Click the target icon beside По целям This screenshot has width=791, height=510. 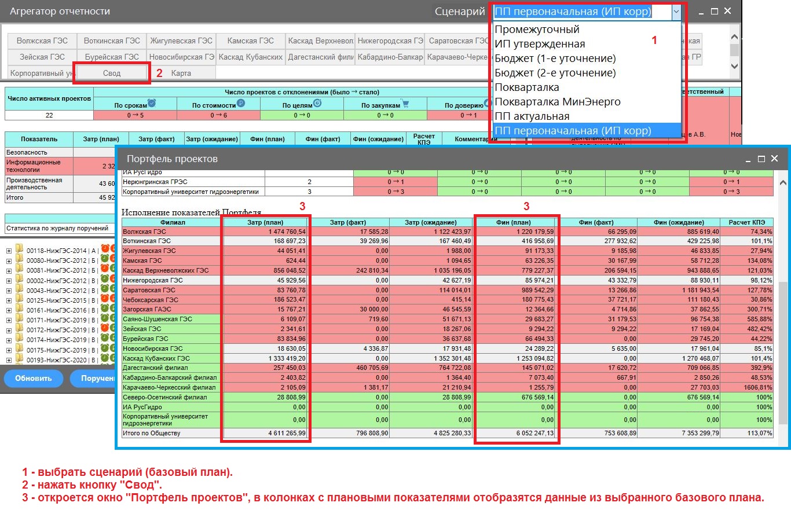317,104
